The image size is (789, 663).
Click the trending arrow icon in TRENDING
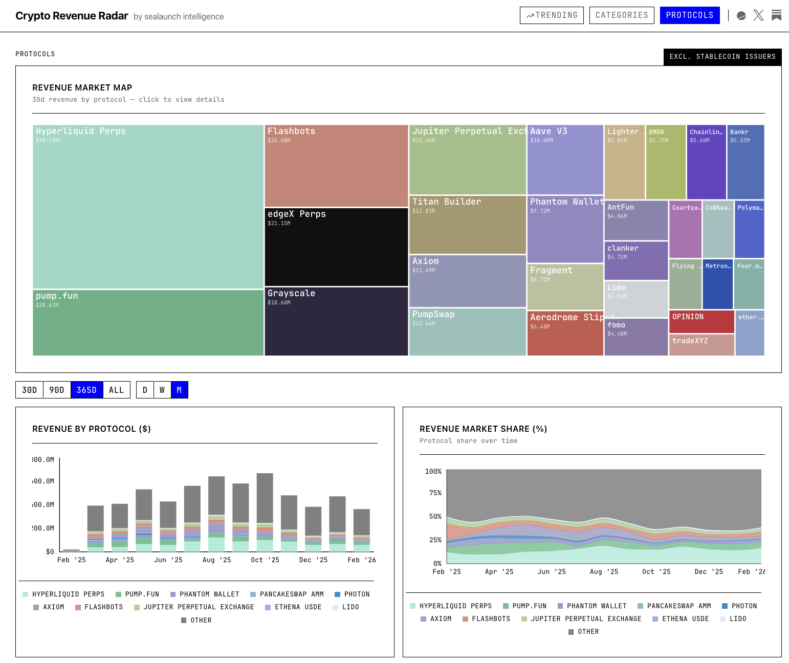click(530, 15)
